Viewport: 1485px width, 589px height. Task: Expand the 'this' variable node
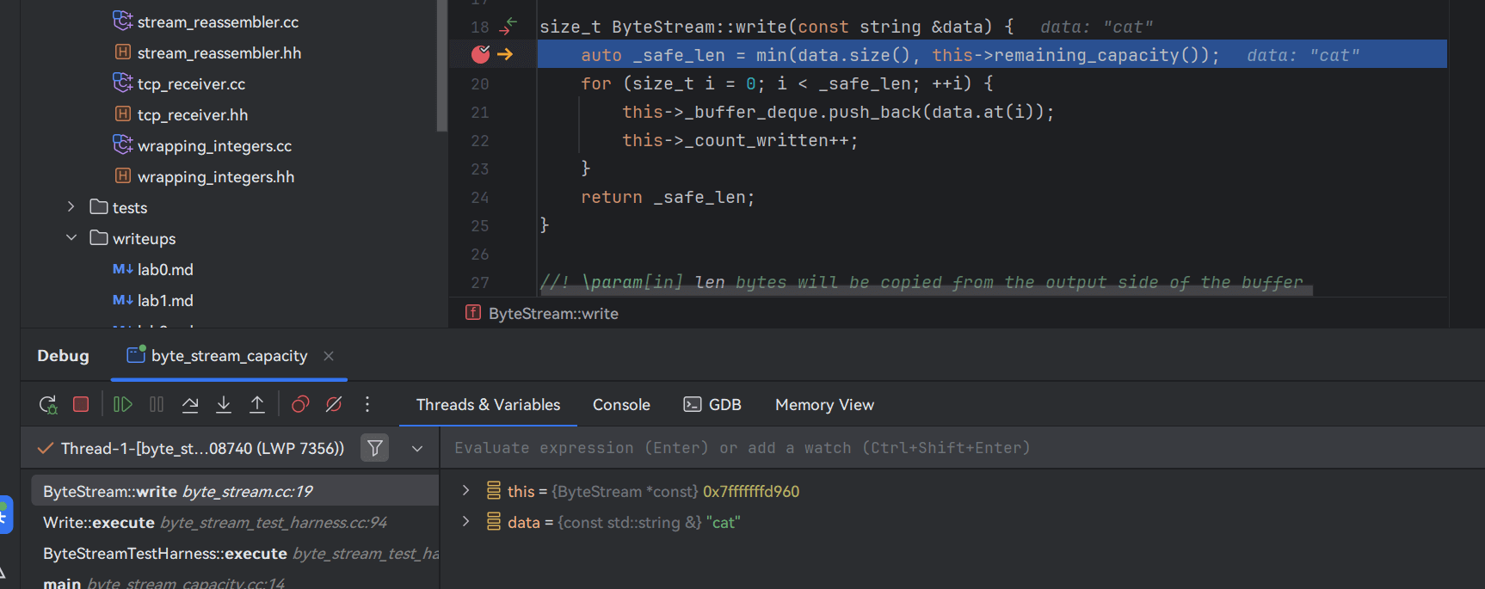click(465, 491)
